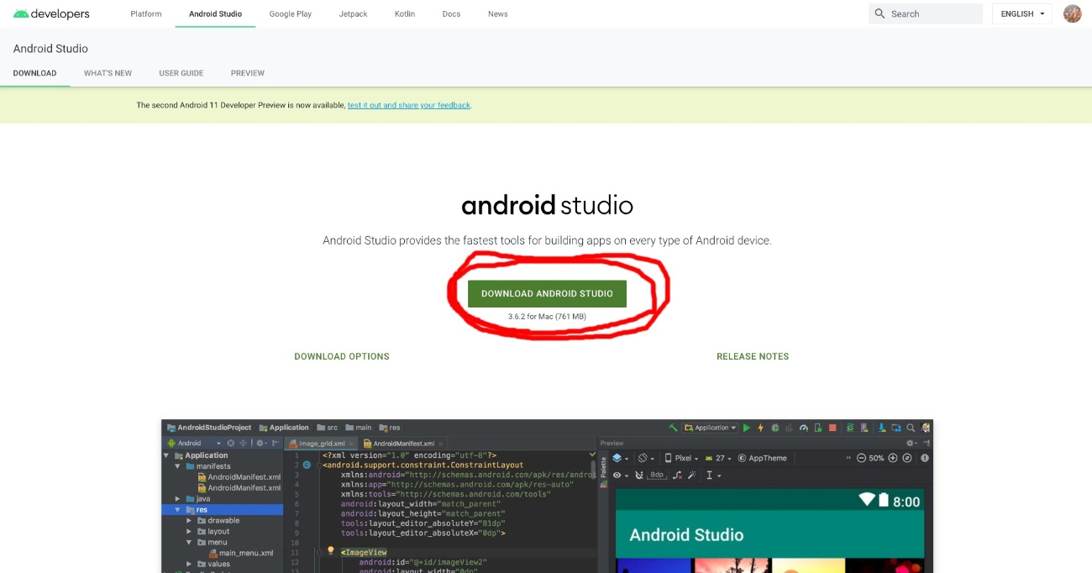Open the Platform nav item
The image size is (1092, 573).
(x=146, y=13)
